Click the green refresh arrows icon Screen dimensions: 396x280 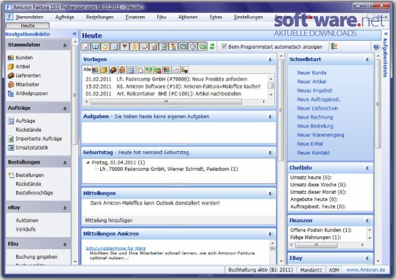click(212, 46)
